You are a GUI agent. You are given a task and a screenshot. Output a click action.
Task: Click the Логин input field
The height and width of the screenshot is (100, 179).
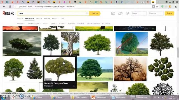pyautogui.click(x=139, y=13)
